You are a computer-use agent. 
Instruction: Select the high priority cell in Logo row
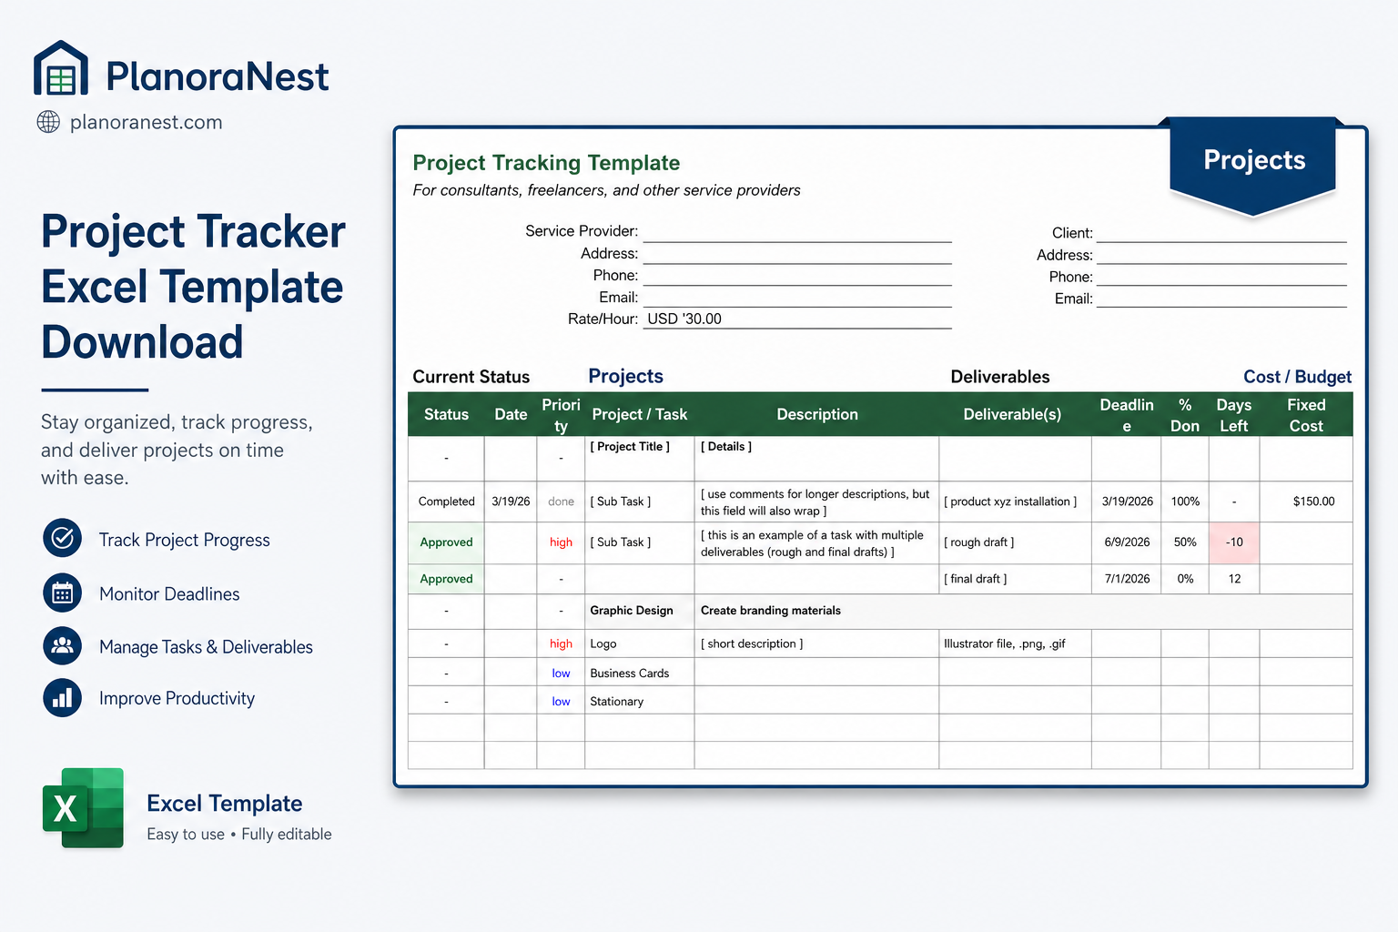pos(561,643)
